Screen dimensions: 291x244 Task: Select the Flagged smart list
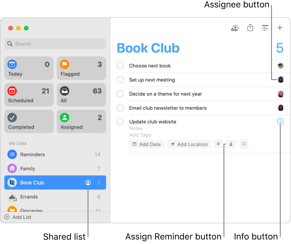(81, 68)
